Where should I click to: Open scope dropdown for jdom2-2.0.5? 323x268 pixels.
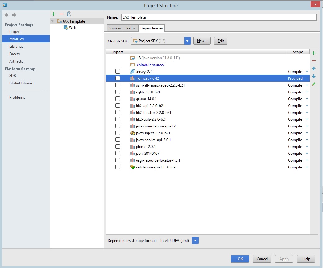click(x=307, y=147)
